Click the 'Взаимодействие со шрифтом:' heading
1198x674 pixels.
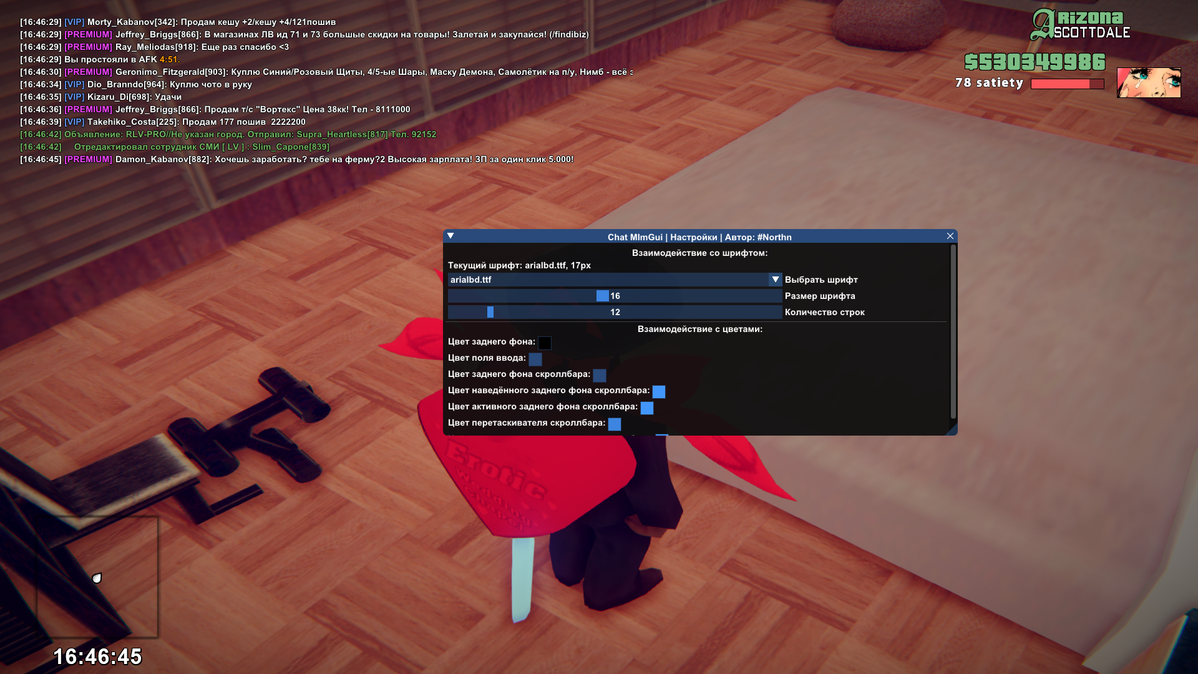tap(699, 253)
